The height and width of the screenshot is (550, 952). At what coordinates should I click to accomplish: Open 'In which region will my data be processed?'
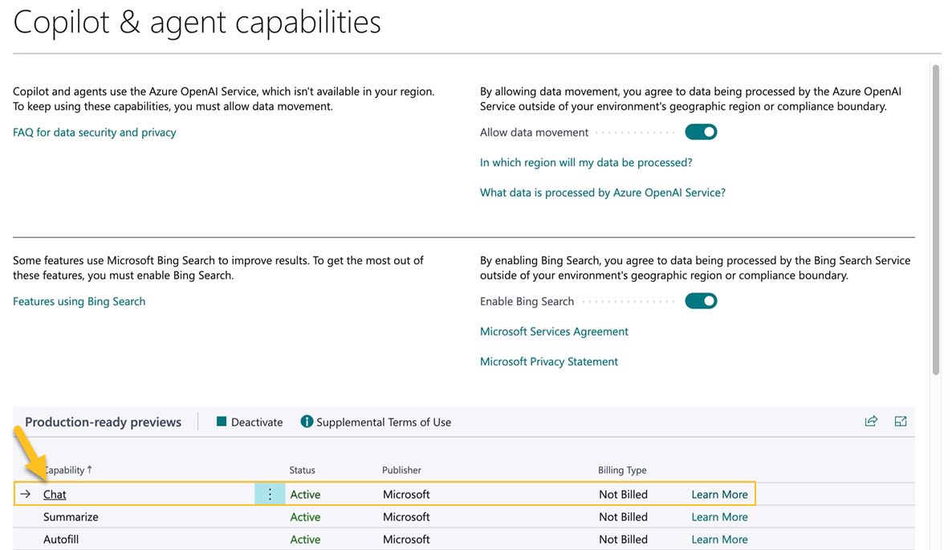click(x=587, y=162)
